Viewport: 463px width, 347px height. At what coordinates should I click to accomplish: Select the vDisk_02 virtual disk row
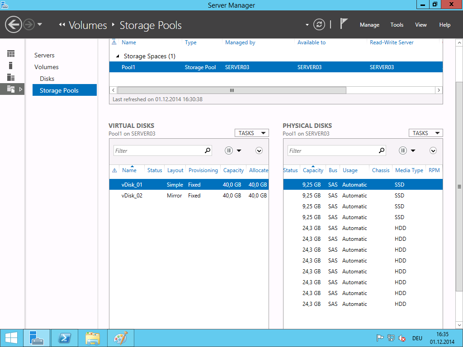189,196
